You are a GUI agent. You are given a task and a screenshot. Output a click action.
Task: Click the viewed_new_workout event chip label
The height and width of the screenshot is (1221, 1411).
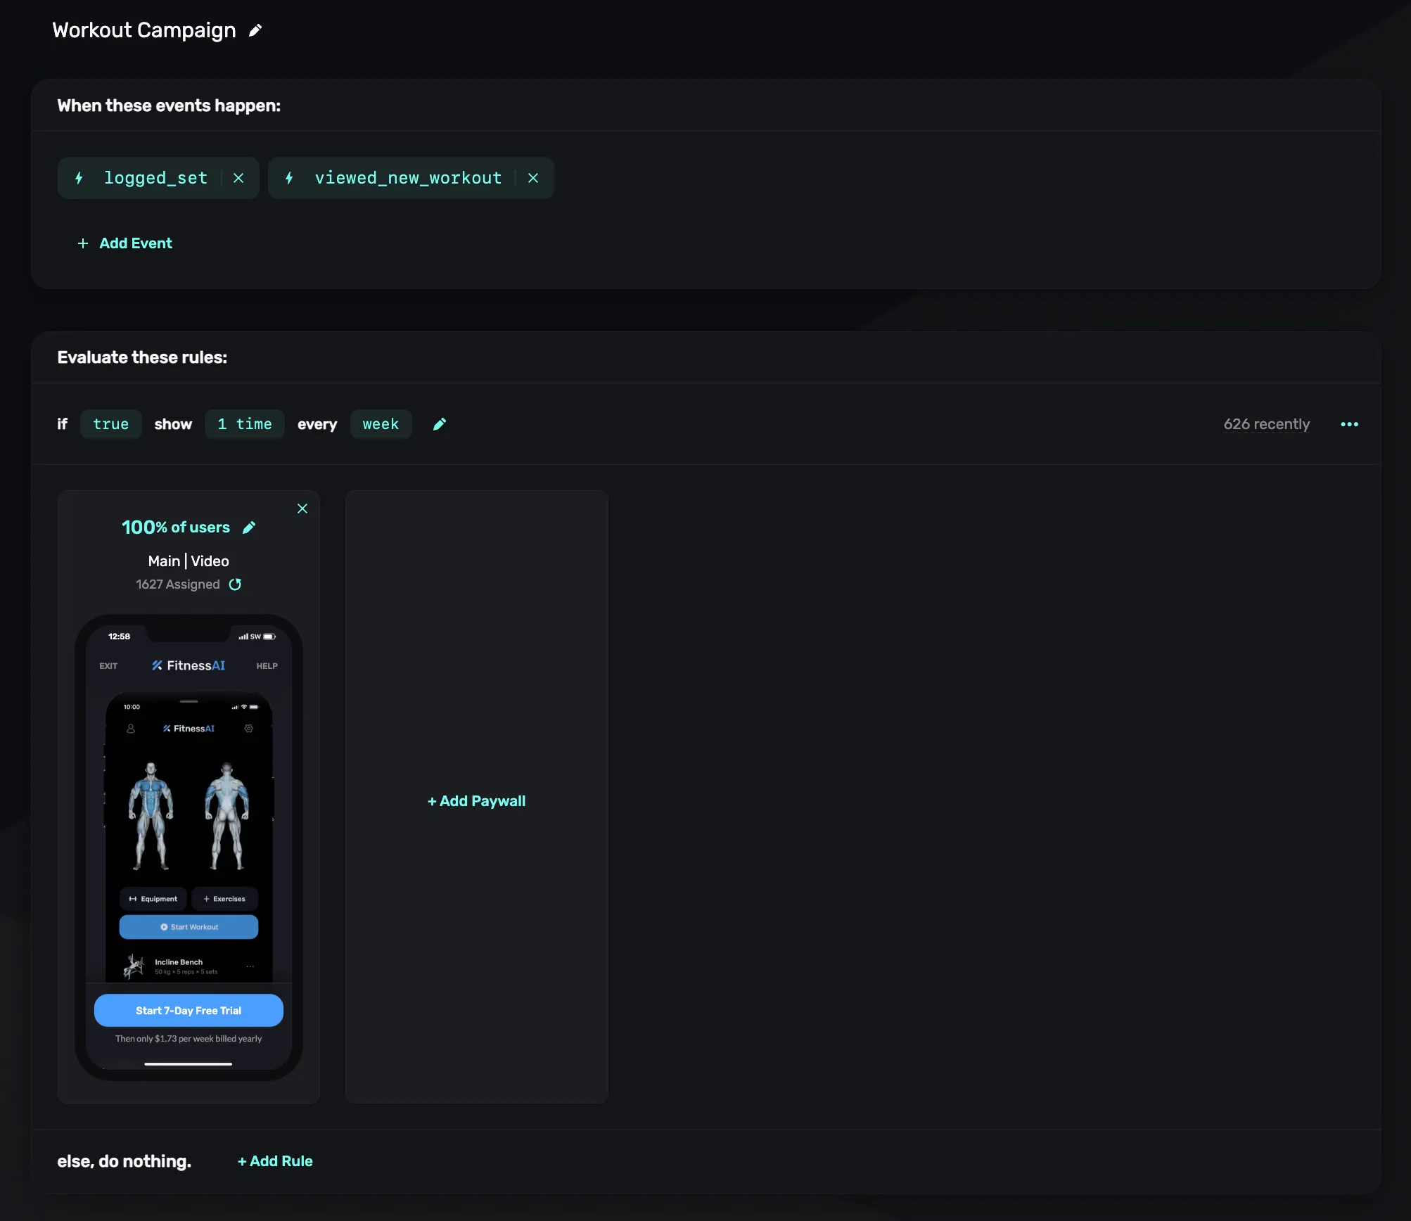(408, 178)
